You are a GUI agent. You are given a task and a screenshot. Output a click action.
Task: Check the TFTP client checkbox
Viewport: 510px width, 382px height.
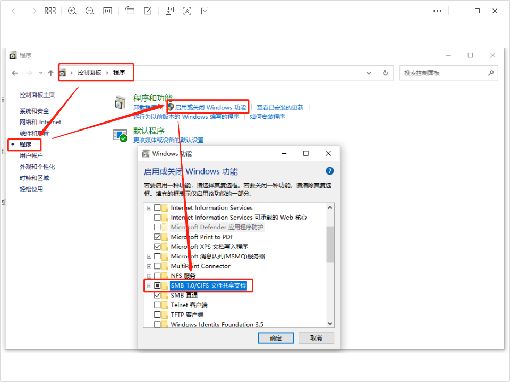point(157,315)
